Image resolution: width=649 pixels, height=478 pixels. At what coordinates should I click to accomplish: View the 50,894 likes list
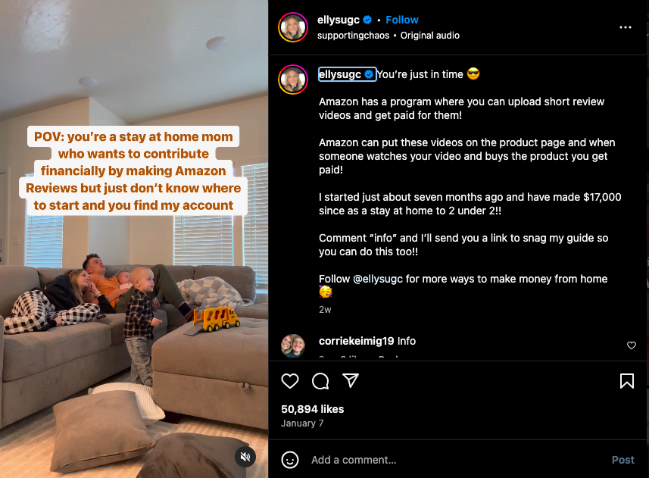[x=313, y=409]
